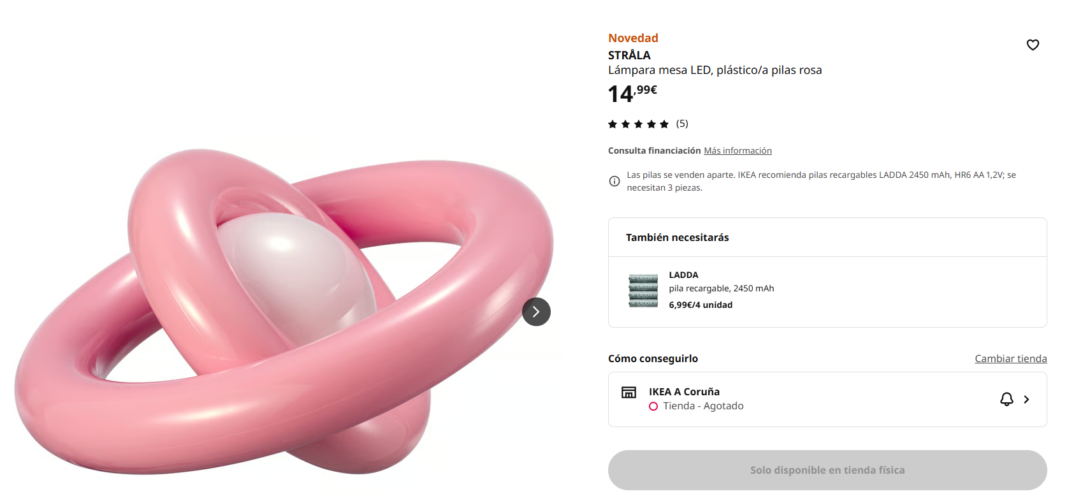This screenshot has height=496, width=1076.
Task: Open the LADDA product name link
Action: [683, 275]
